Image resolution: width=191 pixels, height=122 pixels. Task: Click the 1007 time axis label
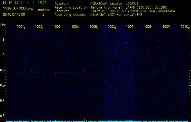coord(130,27)
